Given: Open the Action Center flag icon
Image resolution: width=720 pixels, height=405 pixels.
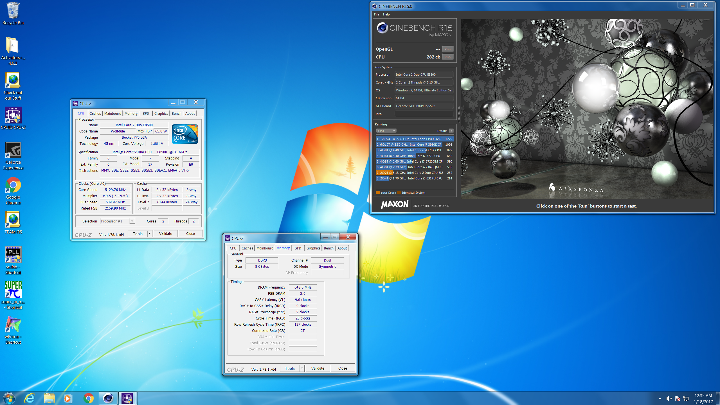Looking at the screenshot, I should (x=678, y=399).
